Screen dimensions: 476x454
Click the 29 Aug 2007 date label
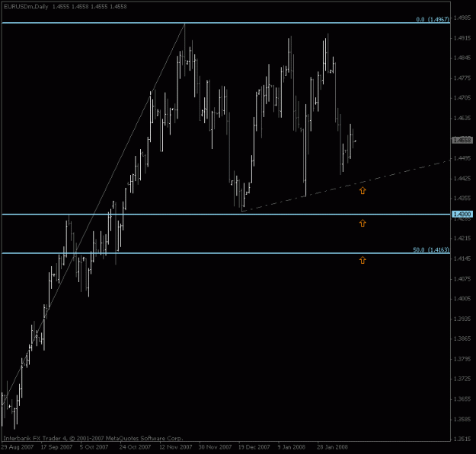pos(17,447)
